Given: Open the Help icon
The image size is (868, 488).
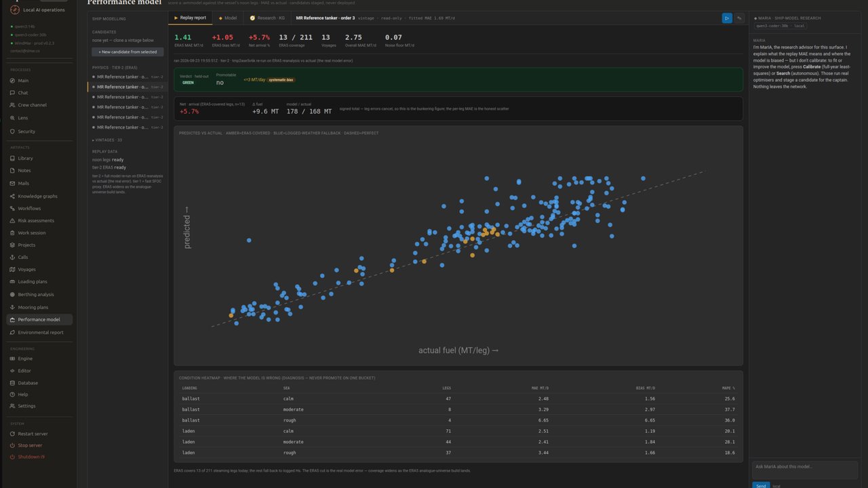Looking at the screenshot, I should [x=12, y=394].
